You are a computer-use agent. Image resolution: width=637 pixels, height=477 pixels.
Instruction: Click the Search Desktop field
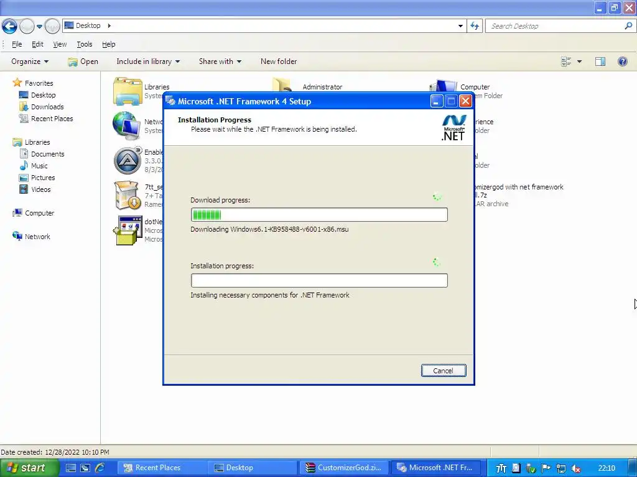click(554, 26)
